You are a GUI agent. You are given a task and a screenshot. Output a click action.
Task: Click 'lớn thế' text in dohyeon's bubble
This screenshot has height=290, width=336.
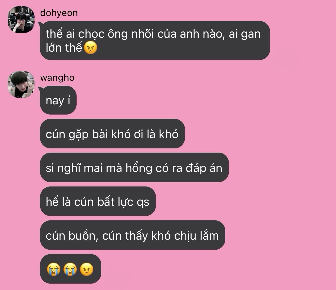[x=64, y=48]
